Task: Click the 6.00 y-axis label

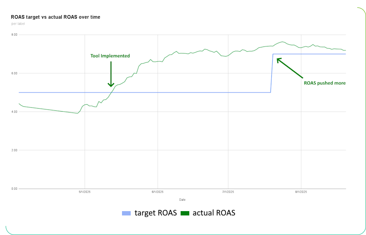Action: click(x=14, y=73)
